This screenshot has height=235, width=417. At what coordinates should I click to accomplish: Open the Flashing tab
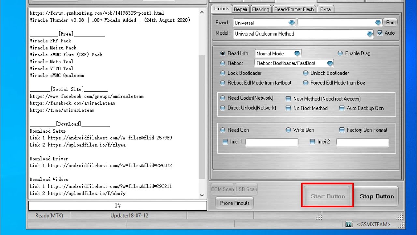pyautogui.click(x=261, y=9)
